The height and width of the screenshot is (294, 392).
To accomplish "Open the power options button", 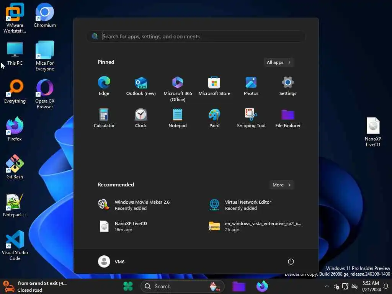I will tap(291, 261).
